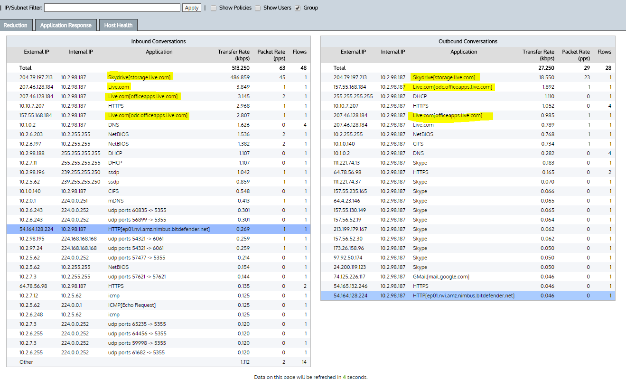Screen dimensions: 626x379
Task: Enable the Show Policies checkbox
Action: pyautogui.click(x=214, y=8)
